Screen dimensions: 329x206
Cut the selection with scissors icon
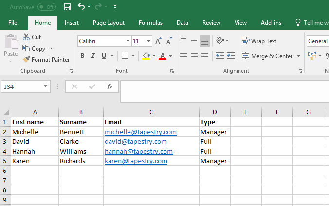(x=32, y=37)
